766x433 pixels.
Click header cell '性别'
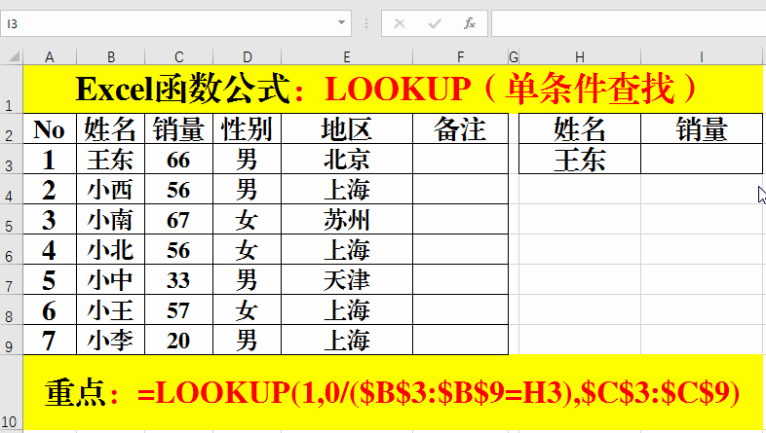[x=248, y=129]
